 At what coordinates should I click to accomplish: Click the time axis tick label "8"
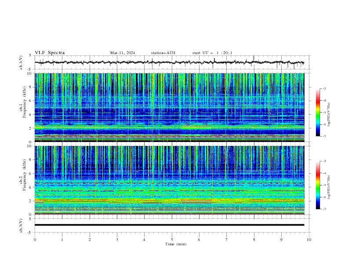tap(254, 240)
